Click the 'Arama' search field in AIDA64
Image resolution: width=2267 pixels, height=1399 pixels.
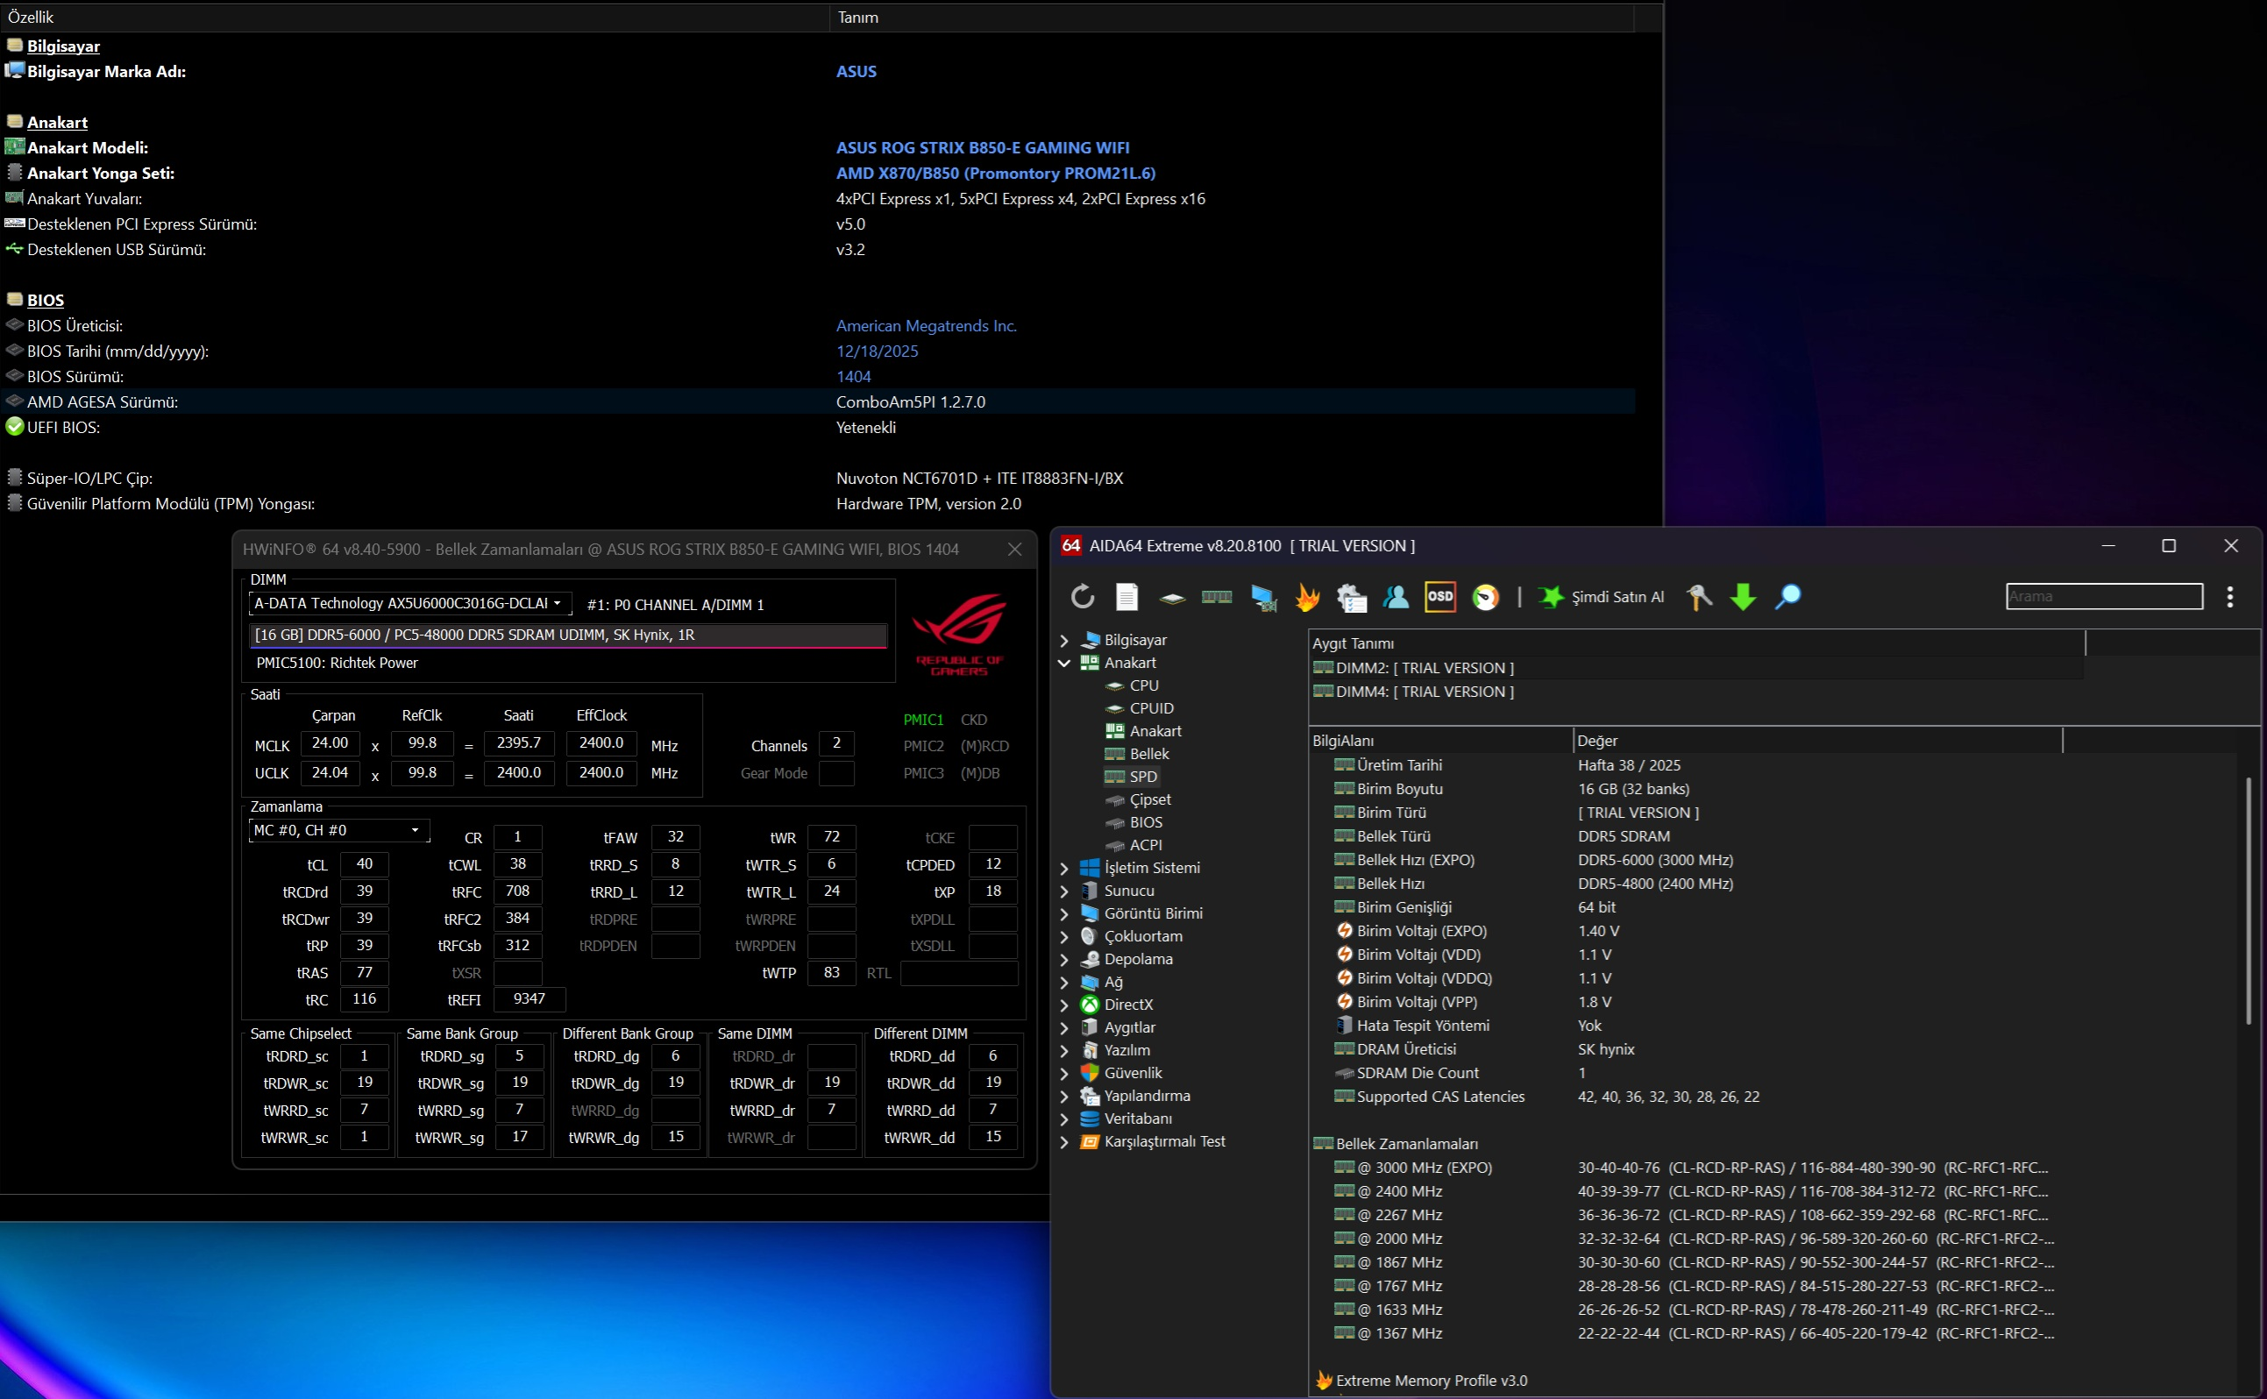click(2103, 597)
